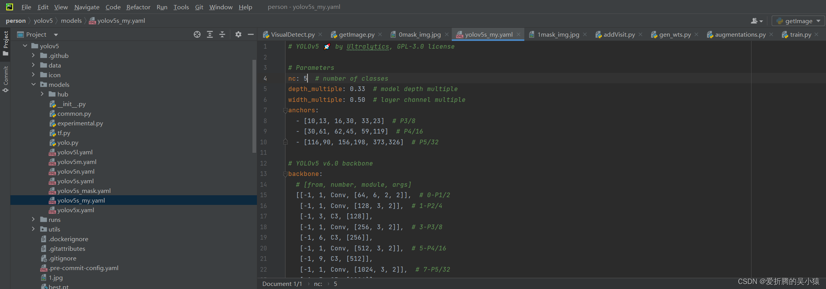Image resolution: width=826 pixels, height=289 pixels.
Task: Fold the anchors block in gutter
Action: [285, 110]
